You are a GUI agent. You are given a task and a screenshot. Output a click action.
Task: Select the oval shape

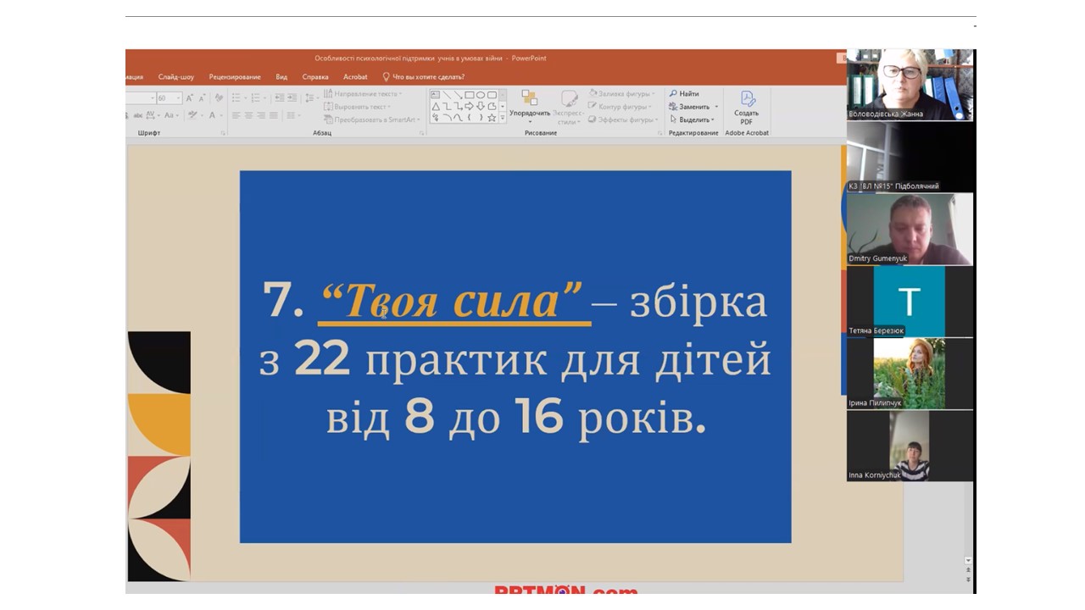coord(481,95)
